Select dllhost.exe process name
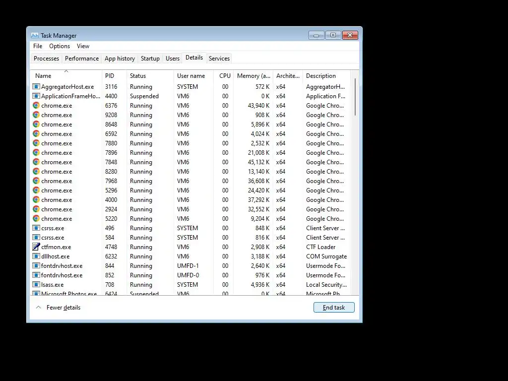The width and height of the screenshot is (508, 381). (56, 256)
